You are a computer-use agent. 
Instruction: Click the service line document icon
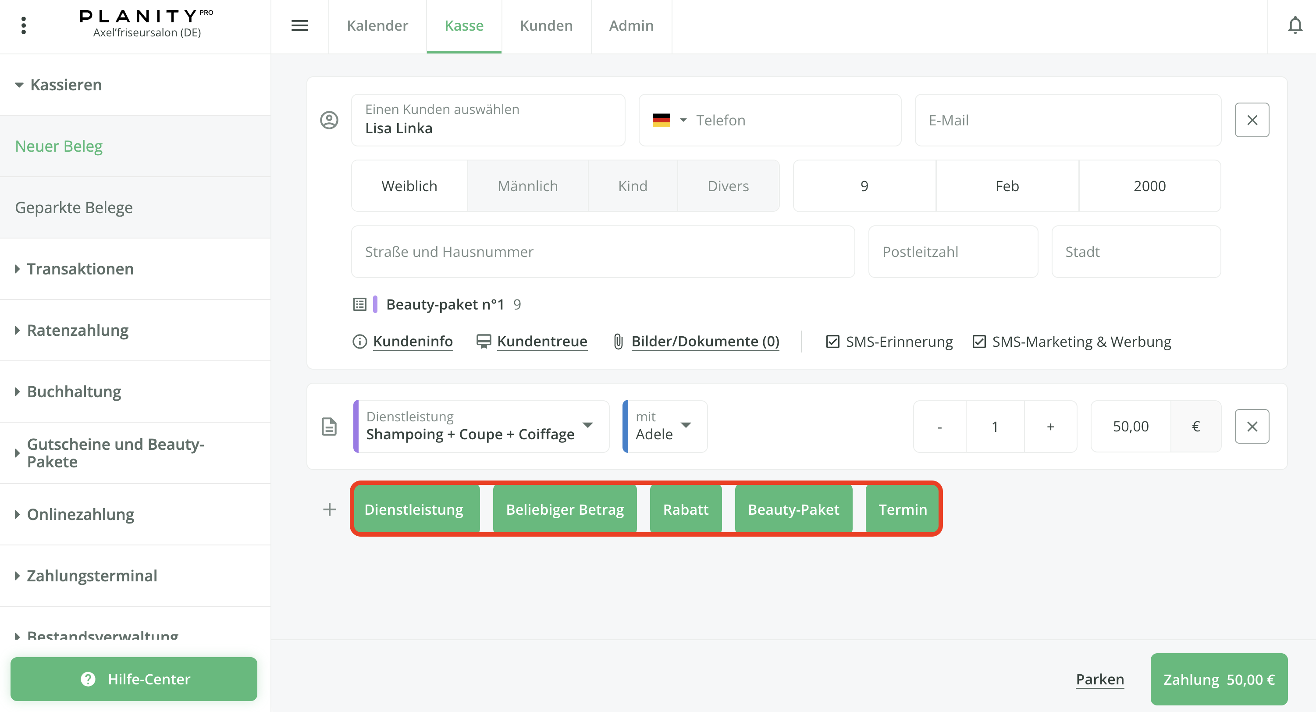(x=329, y=427)
